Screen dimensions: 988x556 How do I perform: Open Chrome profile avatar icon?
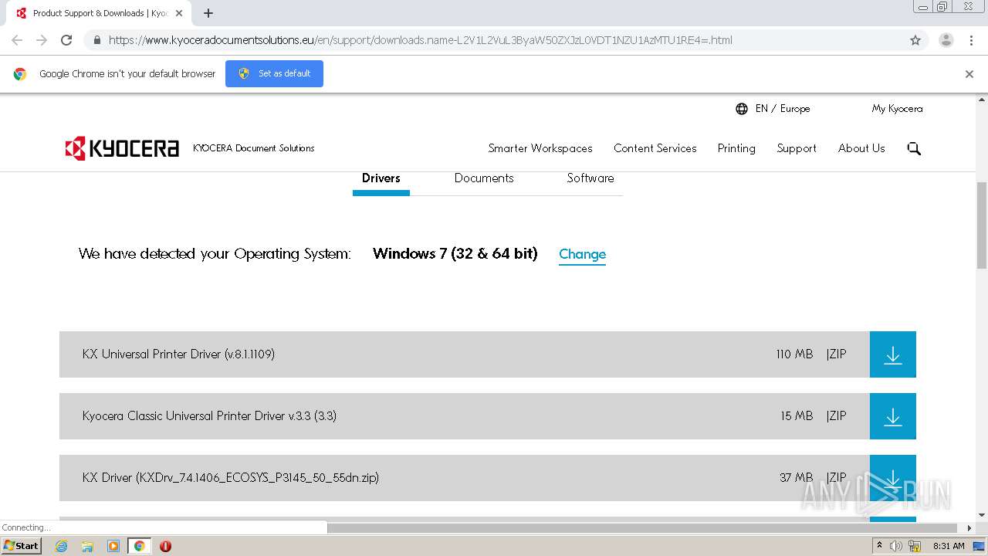tap(946, 40)
